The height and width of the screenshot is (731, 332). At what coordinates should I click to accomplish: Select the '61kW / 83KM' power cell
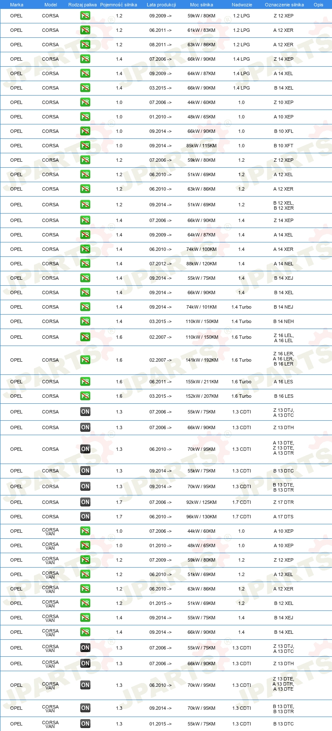pos(202,30)
